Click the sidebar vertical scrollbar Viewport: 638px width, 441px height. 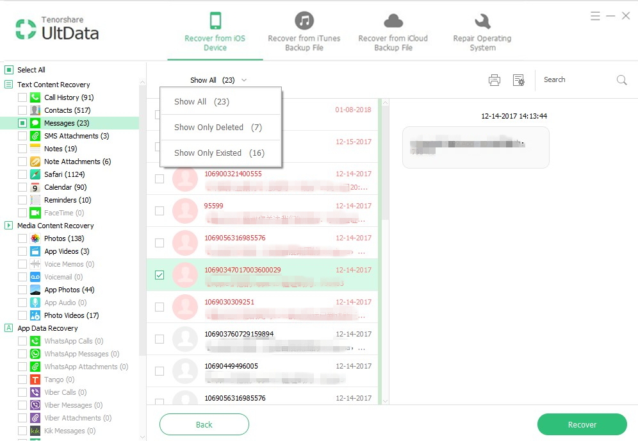coord(142,220)
